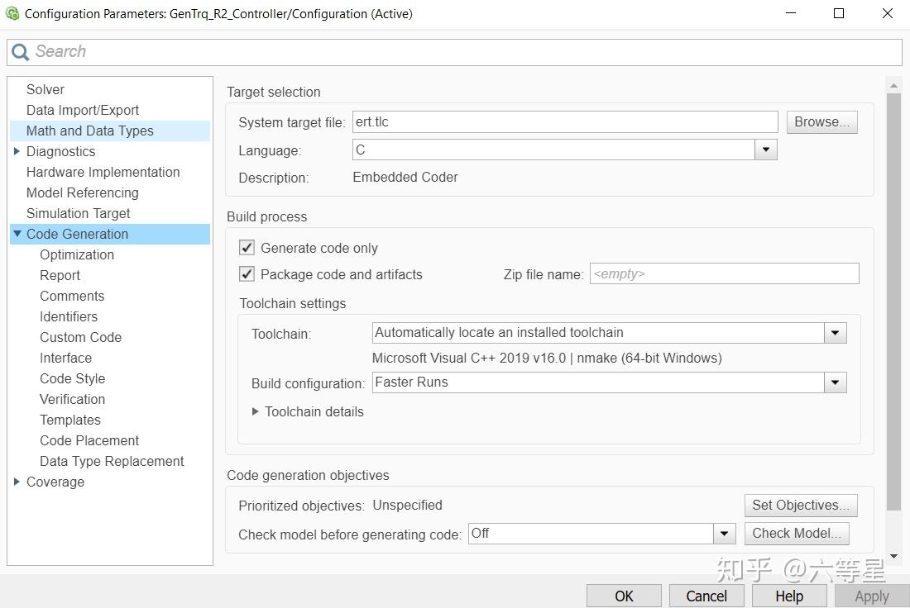Open the Interface pane

pos(65,359)
